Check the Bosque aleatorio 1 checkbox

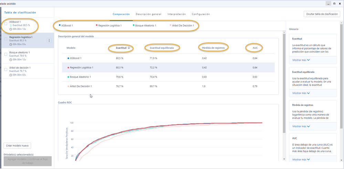(x=6, y=54)
